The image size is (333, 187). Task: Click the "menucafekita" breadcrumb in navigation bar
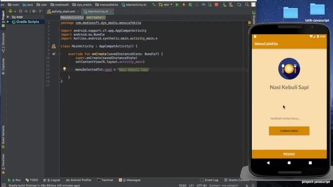coord(106,5)
